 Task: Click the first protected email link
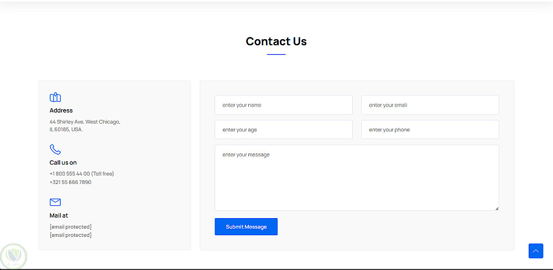70,227
